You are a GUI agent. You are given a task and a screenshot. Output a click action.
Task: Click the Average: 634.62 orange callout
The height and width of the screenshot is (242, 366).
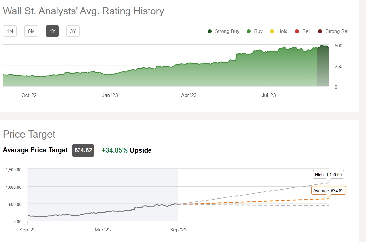tap(329, 191)
